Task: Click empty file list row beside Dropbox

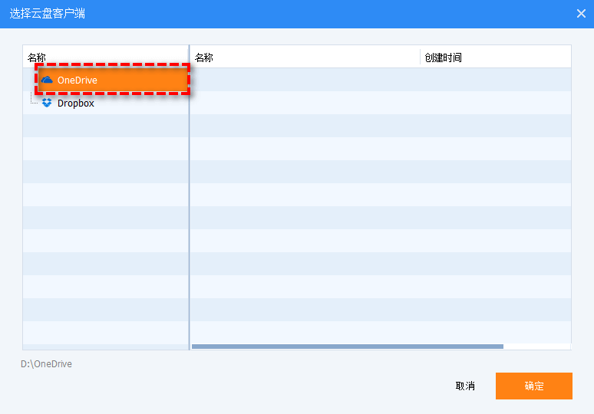Action: click(380, 103)
